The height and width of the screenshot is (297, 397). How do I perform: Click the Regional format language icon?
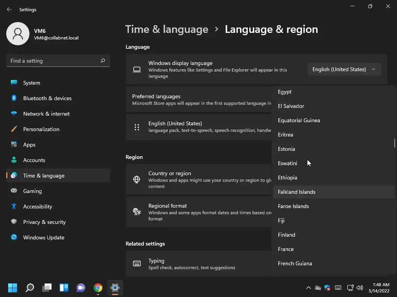pyautogui.click(x=137, y=212)
